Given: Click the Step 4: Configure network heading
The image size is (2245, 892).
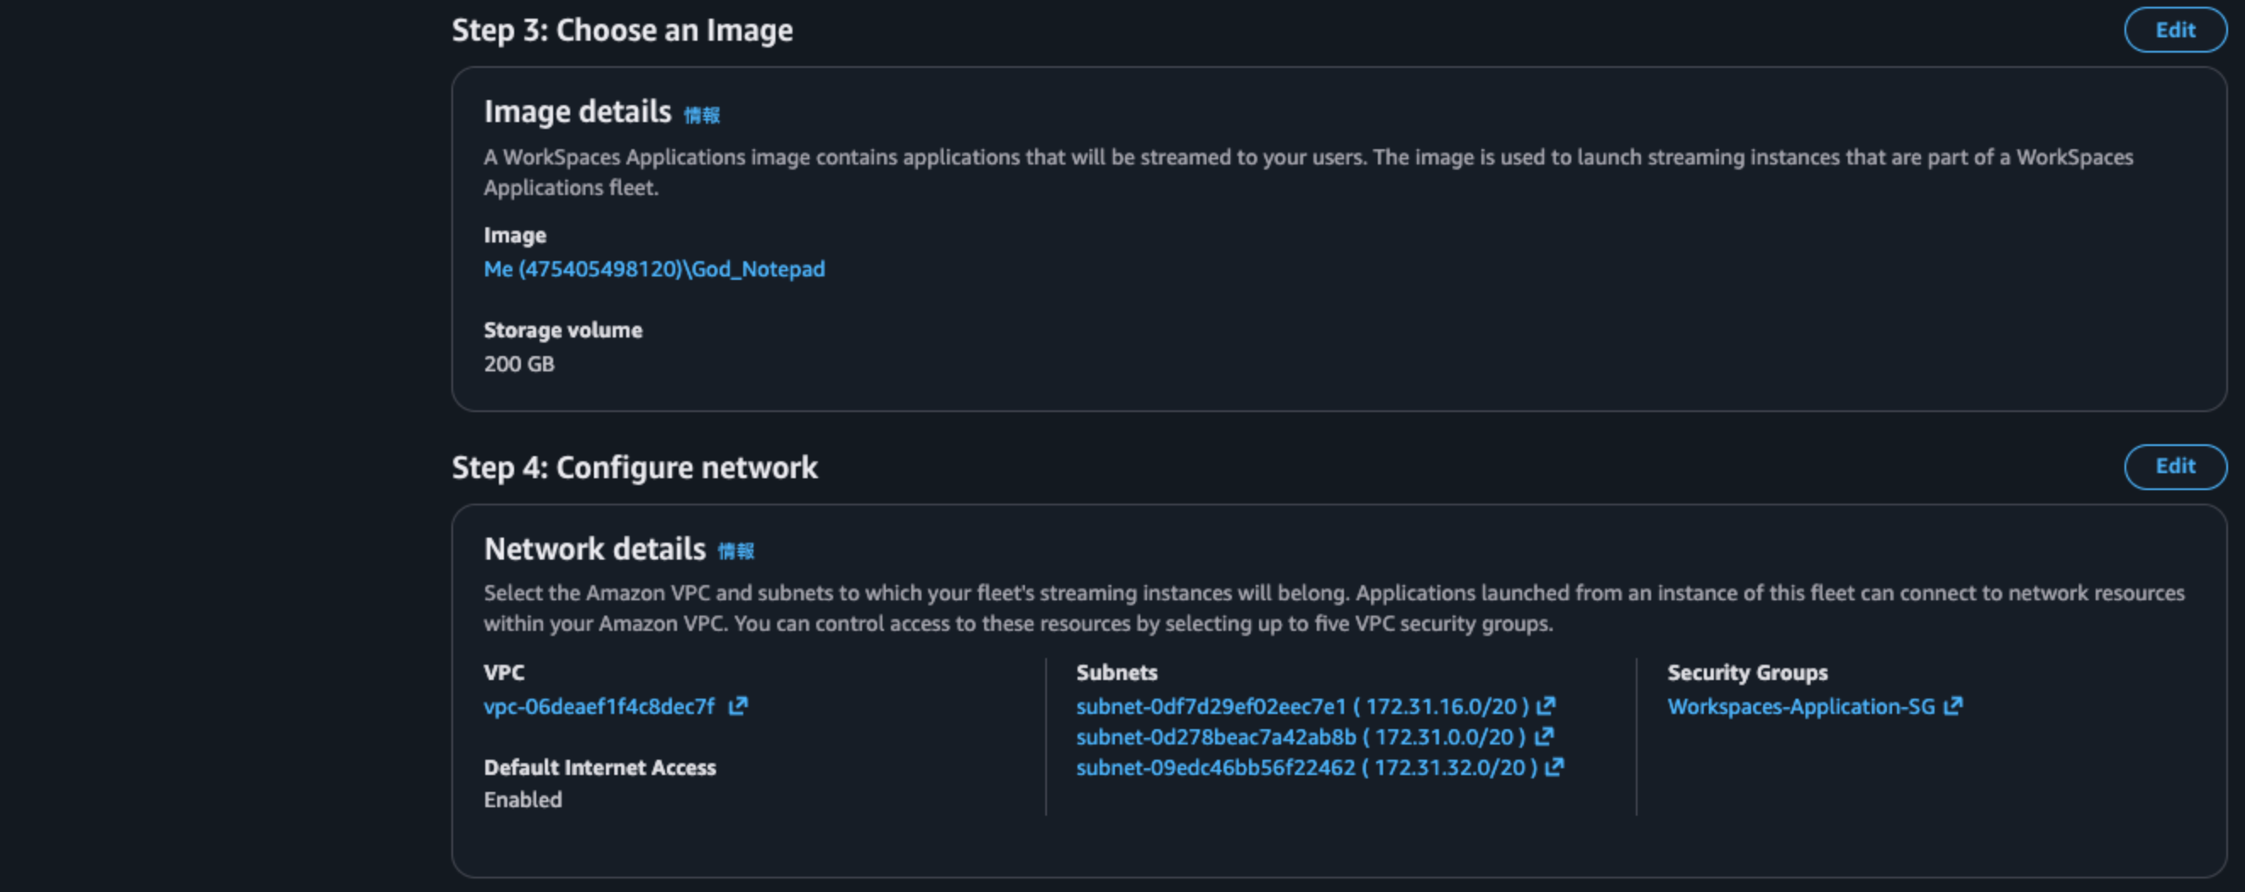Looking at the screenshot, I should pyautogui.click(x=635, y=468).
